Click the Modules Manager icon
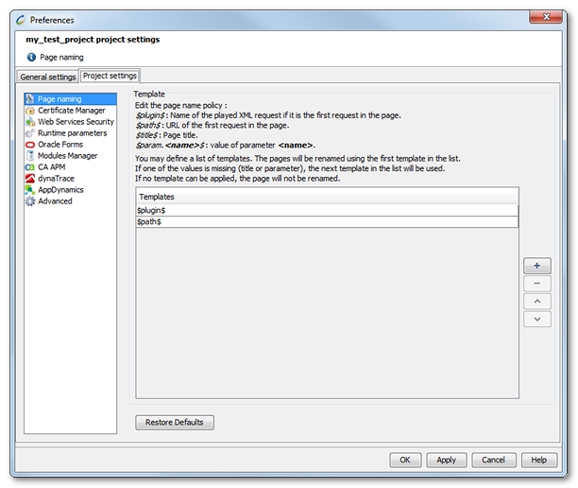 click(x=30, y=156)
